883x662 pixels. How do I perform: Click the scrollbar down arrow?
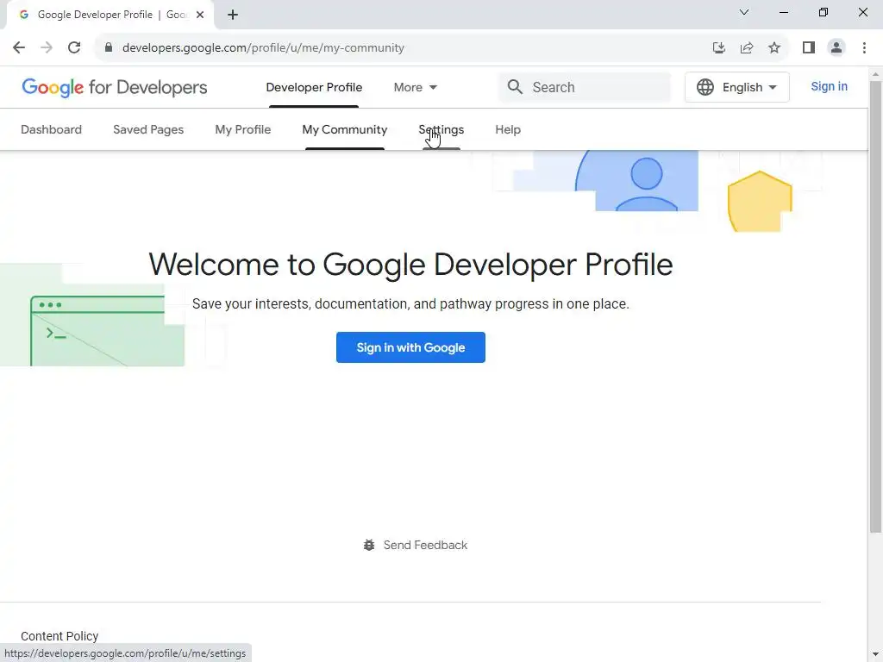tap(876, 656)
